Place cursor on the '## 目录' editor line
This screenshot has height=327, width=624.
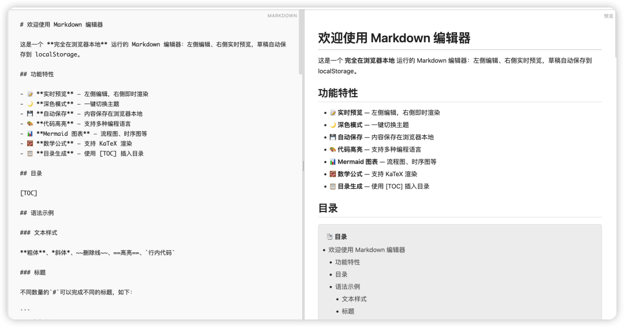click(x=31, y=173)
